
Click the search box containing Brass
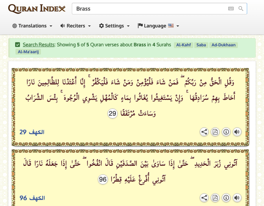click(148, 9)
